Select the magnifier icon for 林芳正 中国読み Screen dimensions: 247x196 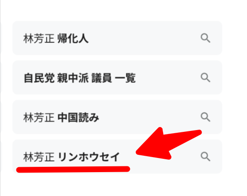click(x=205, y=117)
